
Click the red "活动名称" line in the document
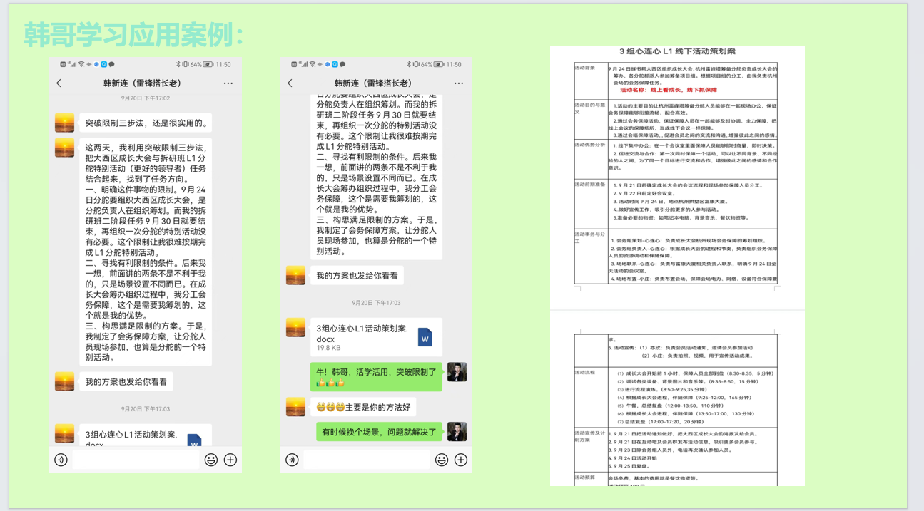(x=669, y=91)
